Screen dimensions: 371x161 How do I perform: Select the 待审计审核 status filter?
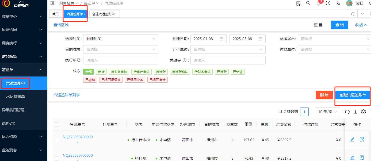coord(141,72)
